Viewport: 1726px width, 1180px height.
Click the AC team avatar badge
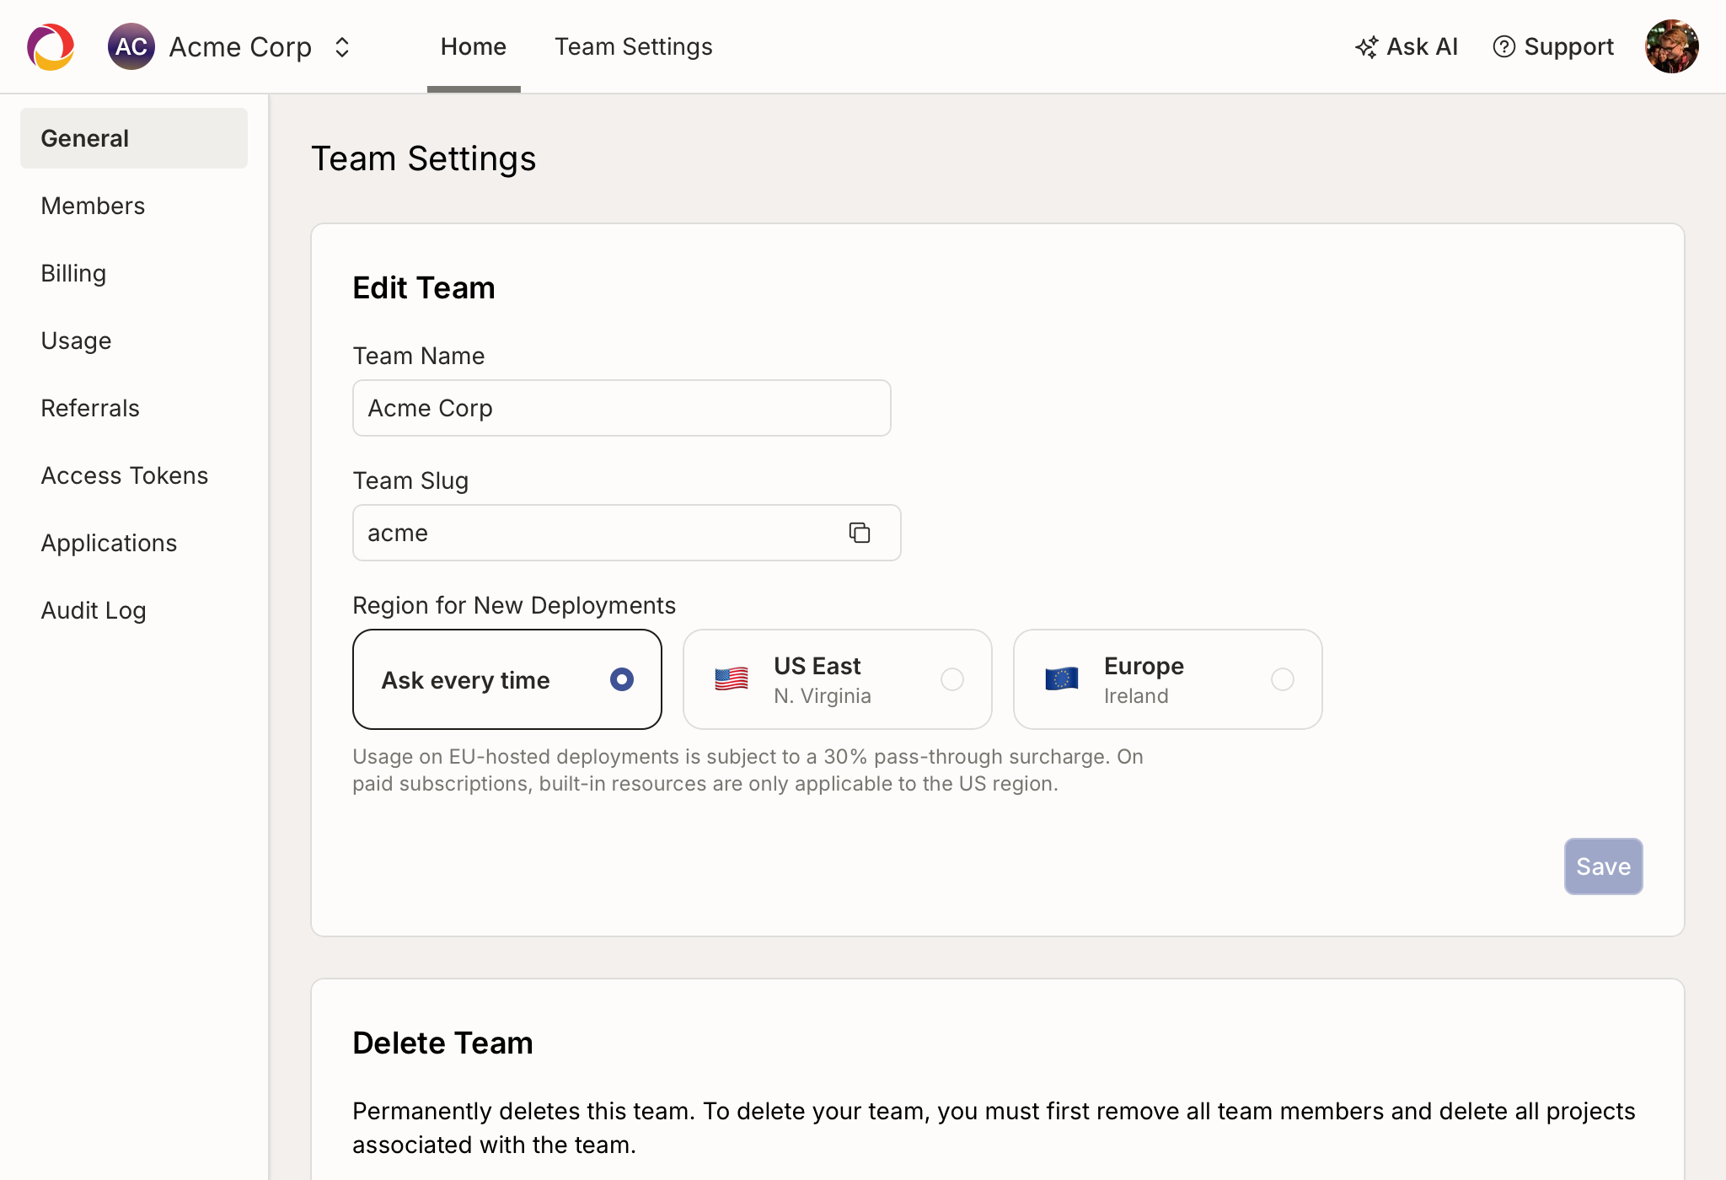click(x=131, y=46)
